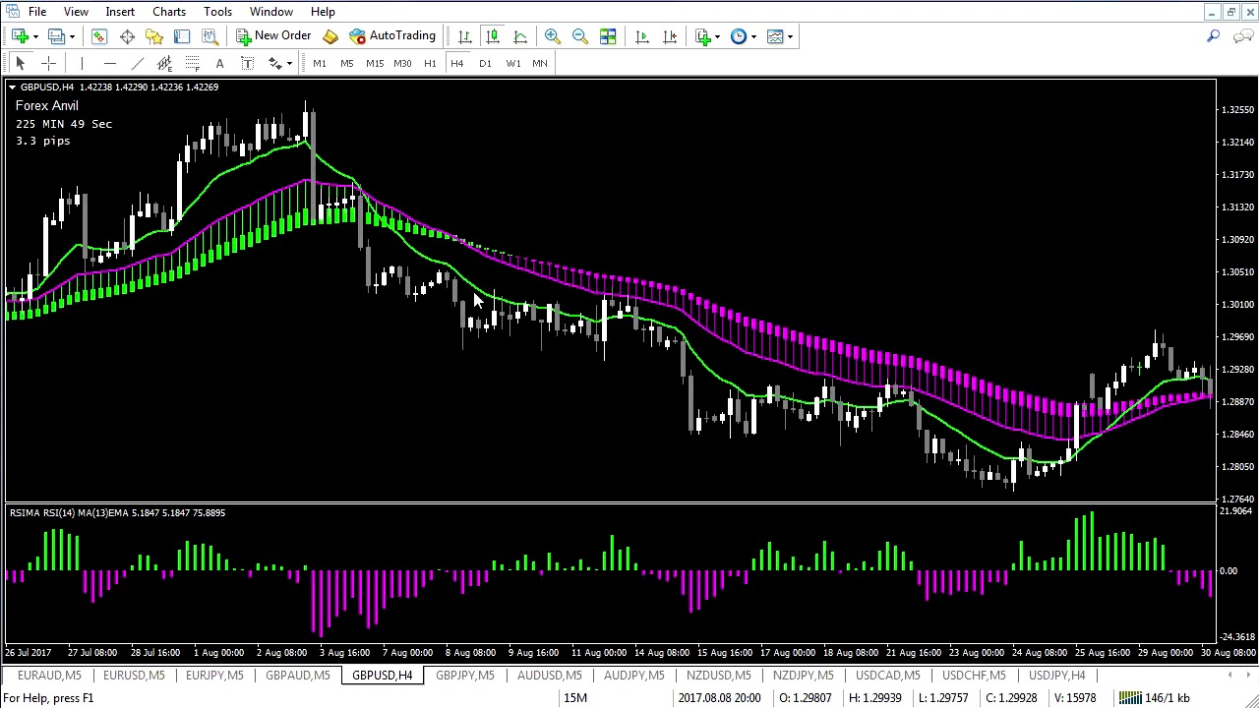The image size is (1259, 708).
Task: Toggle Auto Scroll chart icon
Action: (642, 36)
